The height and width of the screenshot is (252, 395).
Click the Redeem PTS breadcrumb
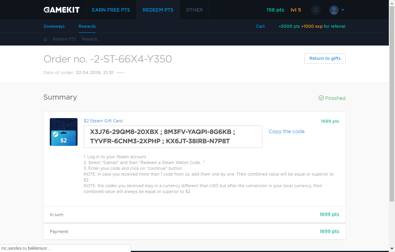[64, 39]
